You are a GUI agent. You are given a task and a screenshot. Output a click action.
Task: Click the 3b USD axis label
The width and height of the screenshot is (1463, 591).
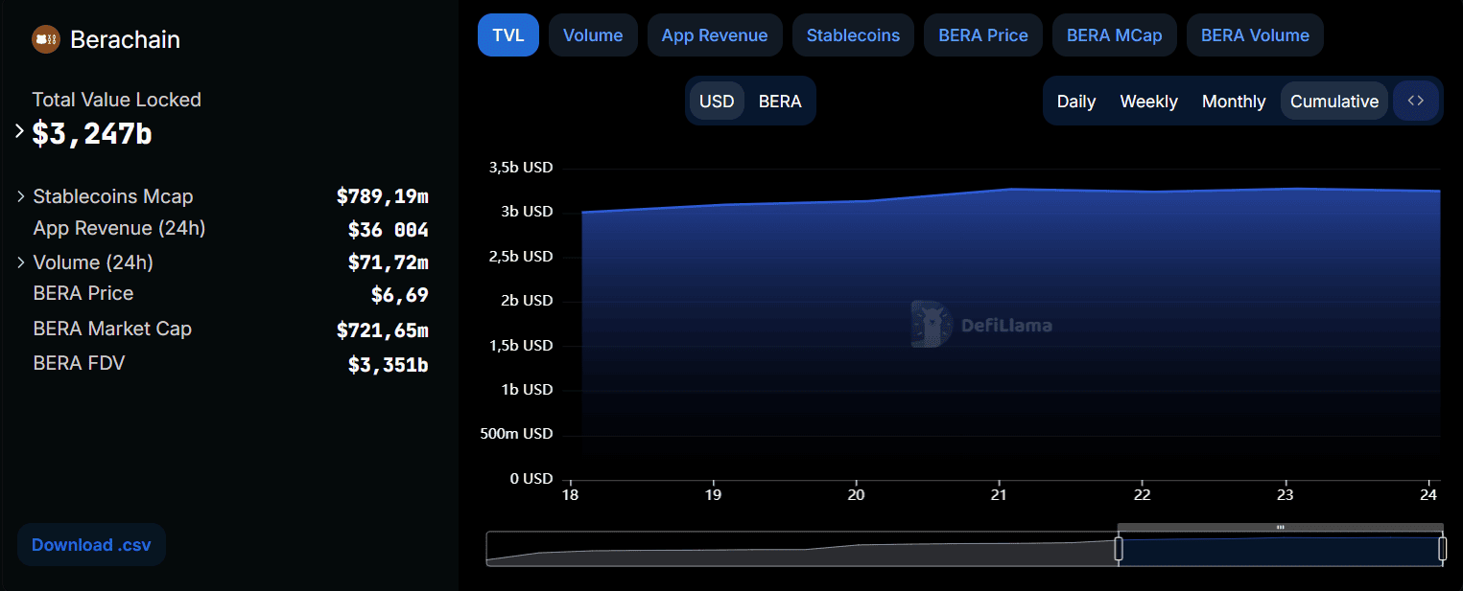[526, 212]
